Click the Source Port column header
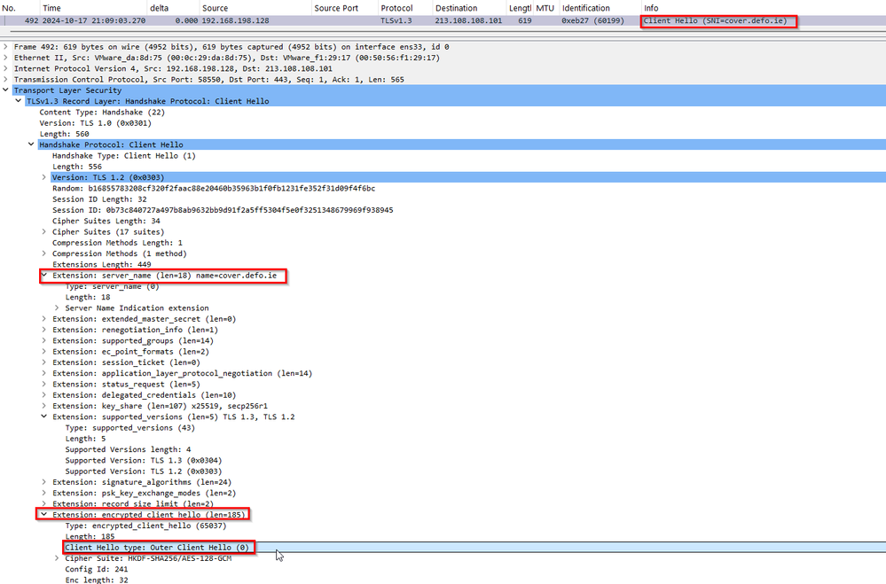Image resolution: width=886 pixels, height=584 pixels. tap(344, 8)
